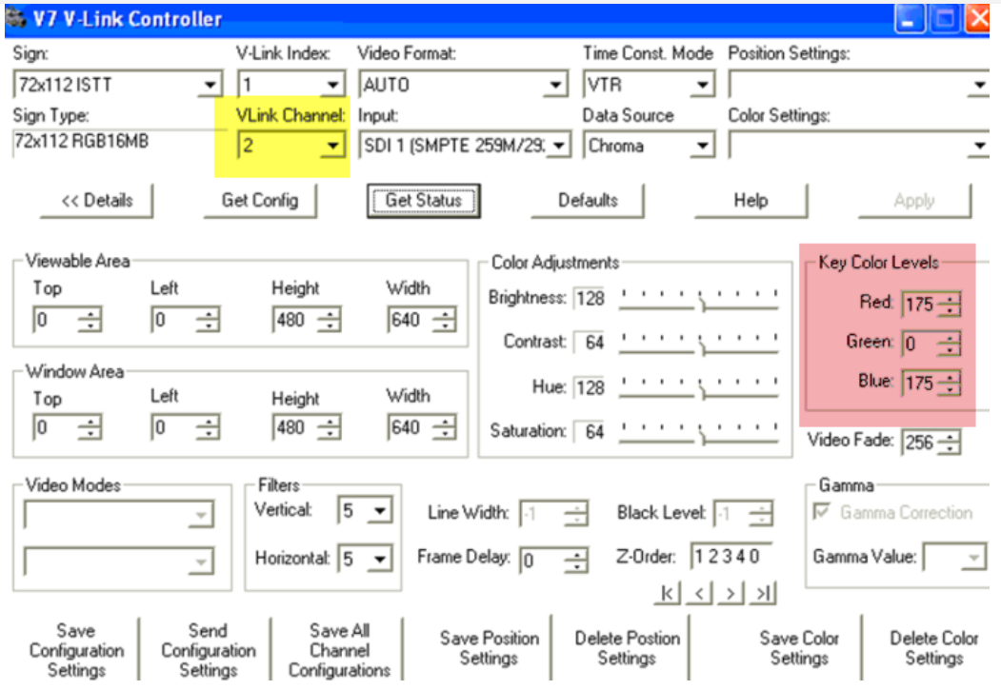
Task: Click the Delete Color Settings button
Action: click(x=933, y=648)
